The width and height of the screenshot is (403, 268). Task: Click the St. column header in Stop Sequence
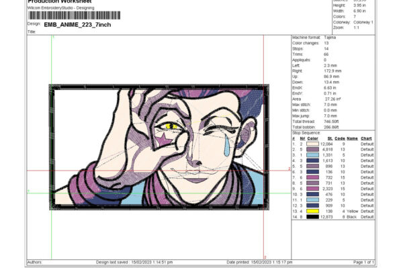(x=330, y=138)
